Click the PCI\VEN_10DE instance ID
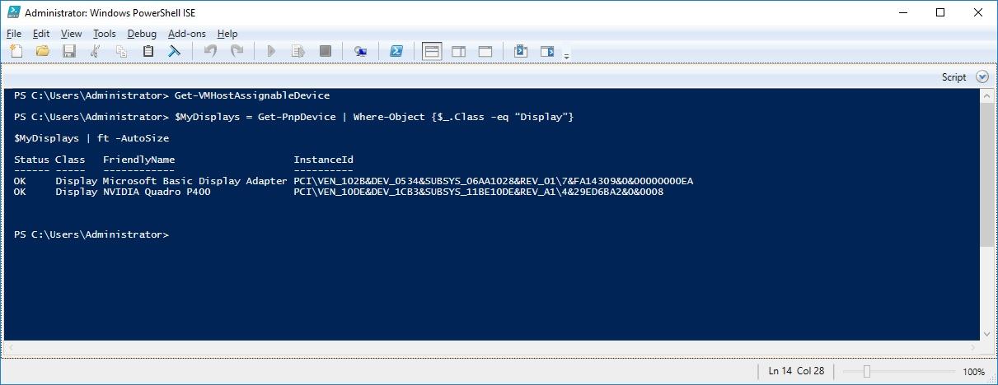Screen dimensions: 998x385 coord(479,192)
